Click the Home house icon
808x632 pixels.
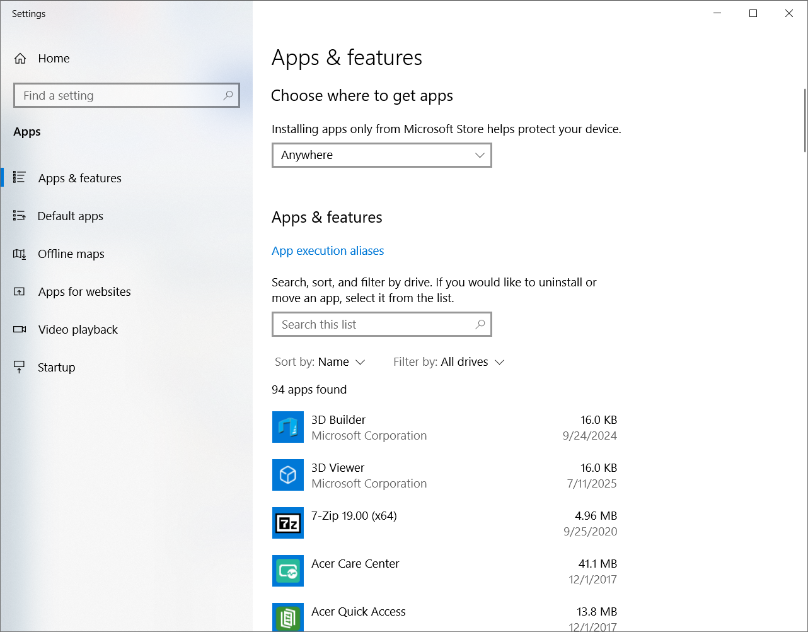[x=20, y=59]
